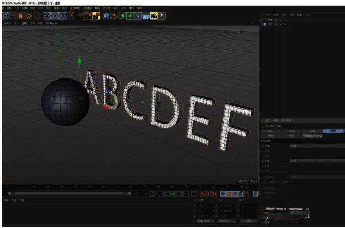The image size is (345, 228).
Task: Toggle the Y axis lock
Action: (x=55, y=16)
